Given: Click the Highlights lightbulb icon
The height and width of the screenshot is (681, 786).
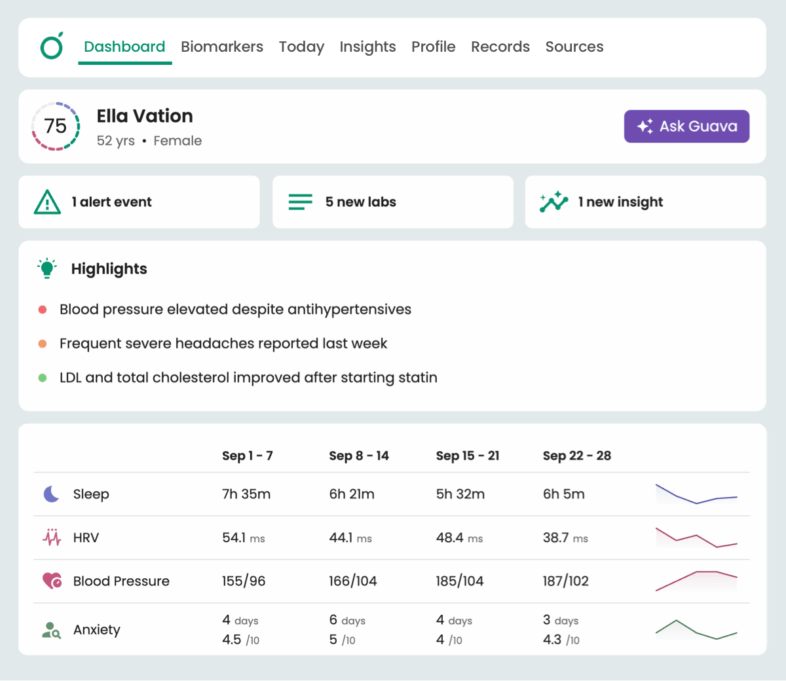Looking at the screenshot, I should pyautogui.click(x=47, y=268).
